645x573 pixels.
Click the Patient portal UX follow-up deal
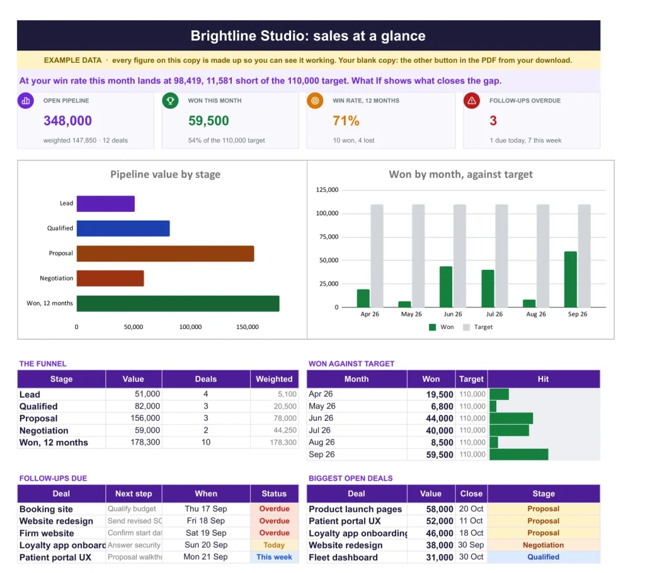click(55, 557)
